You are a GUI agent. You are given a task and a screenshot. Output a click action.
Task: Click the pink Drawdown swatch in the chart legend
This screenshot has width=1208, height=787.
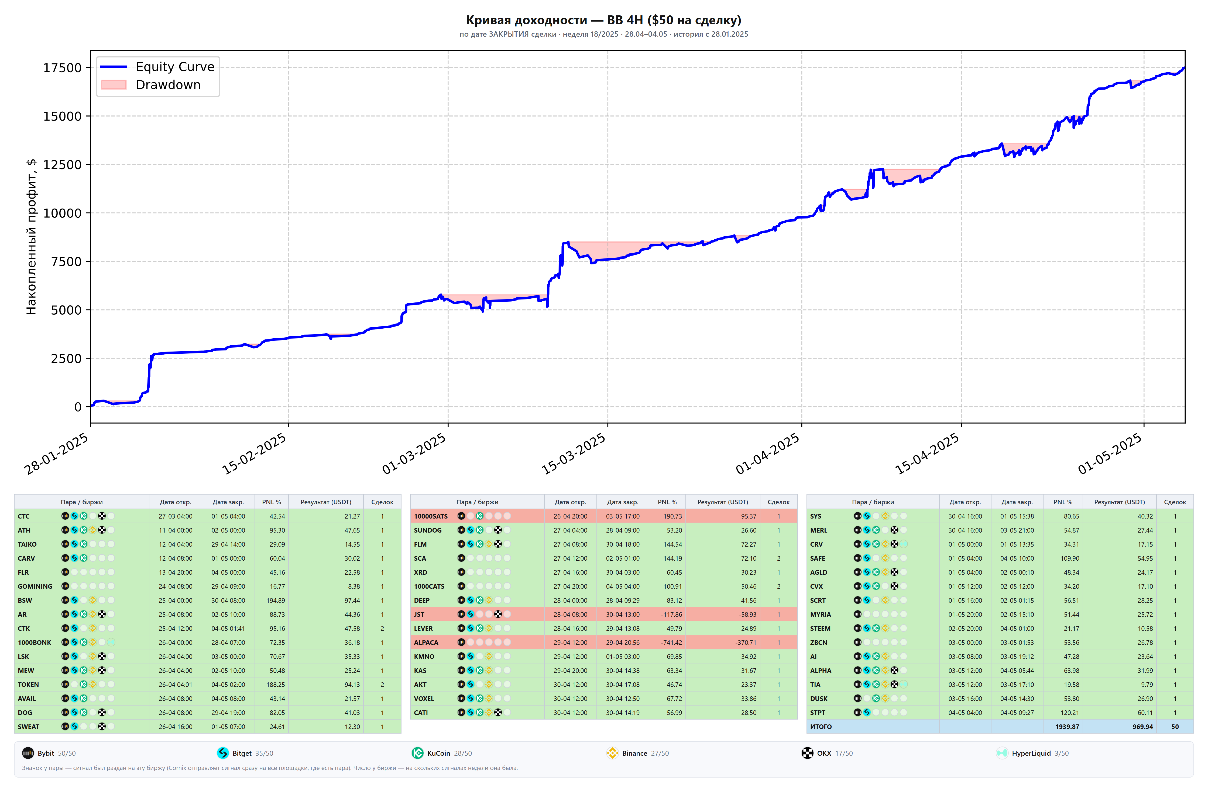[x=114, y=85]
